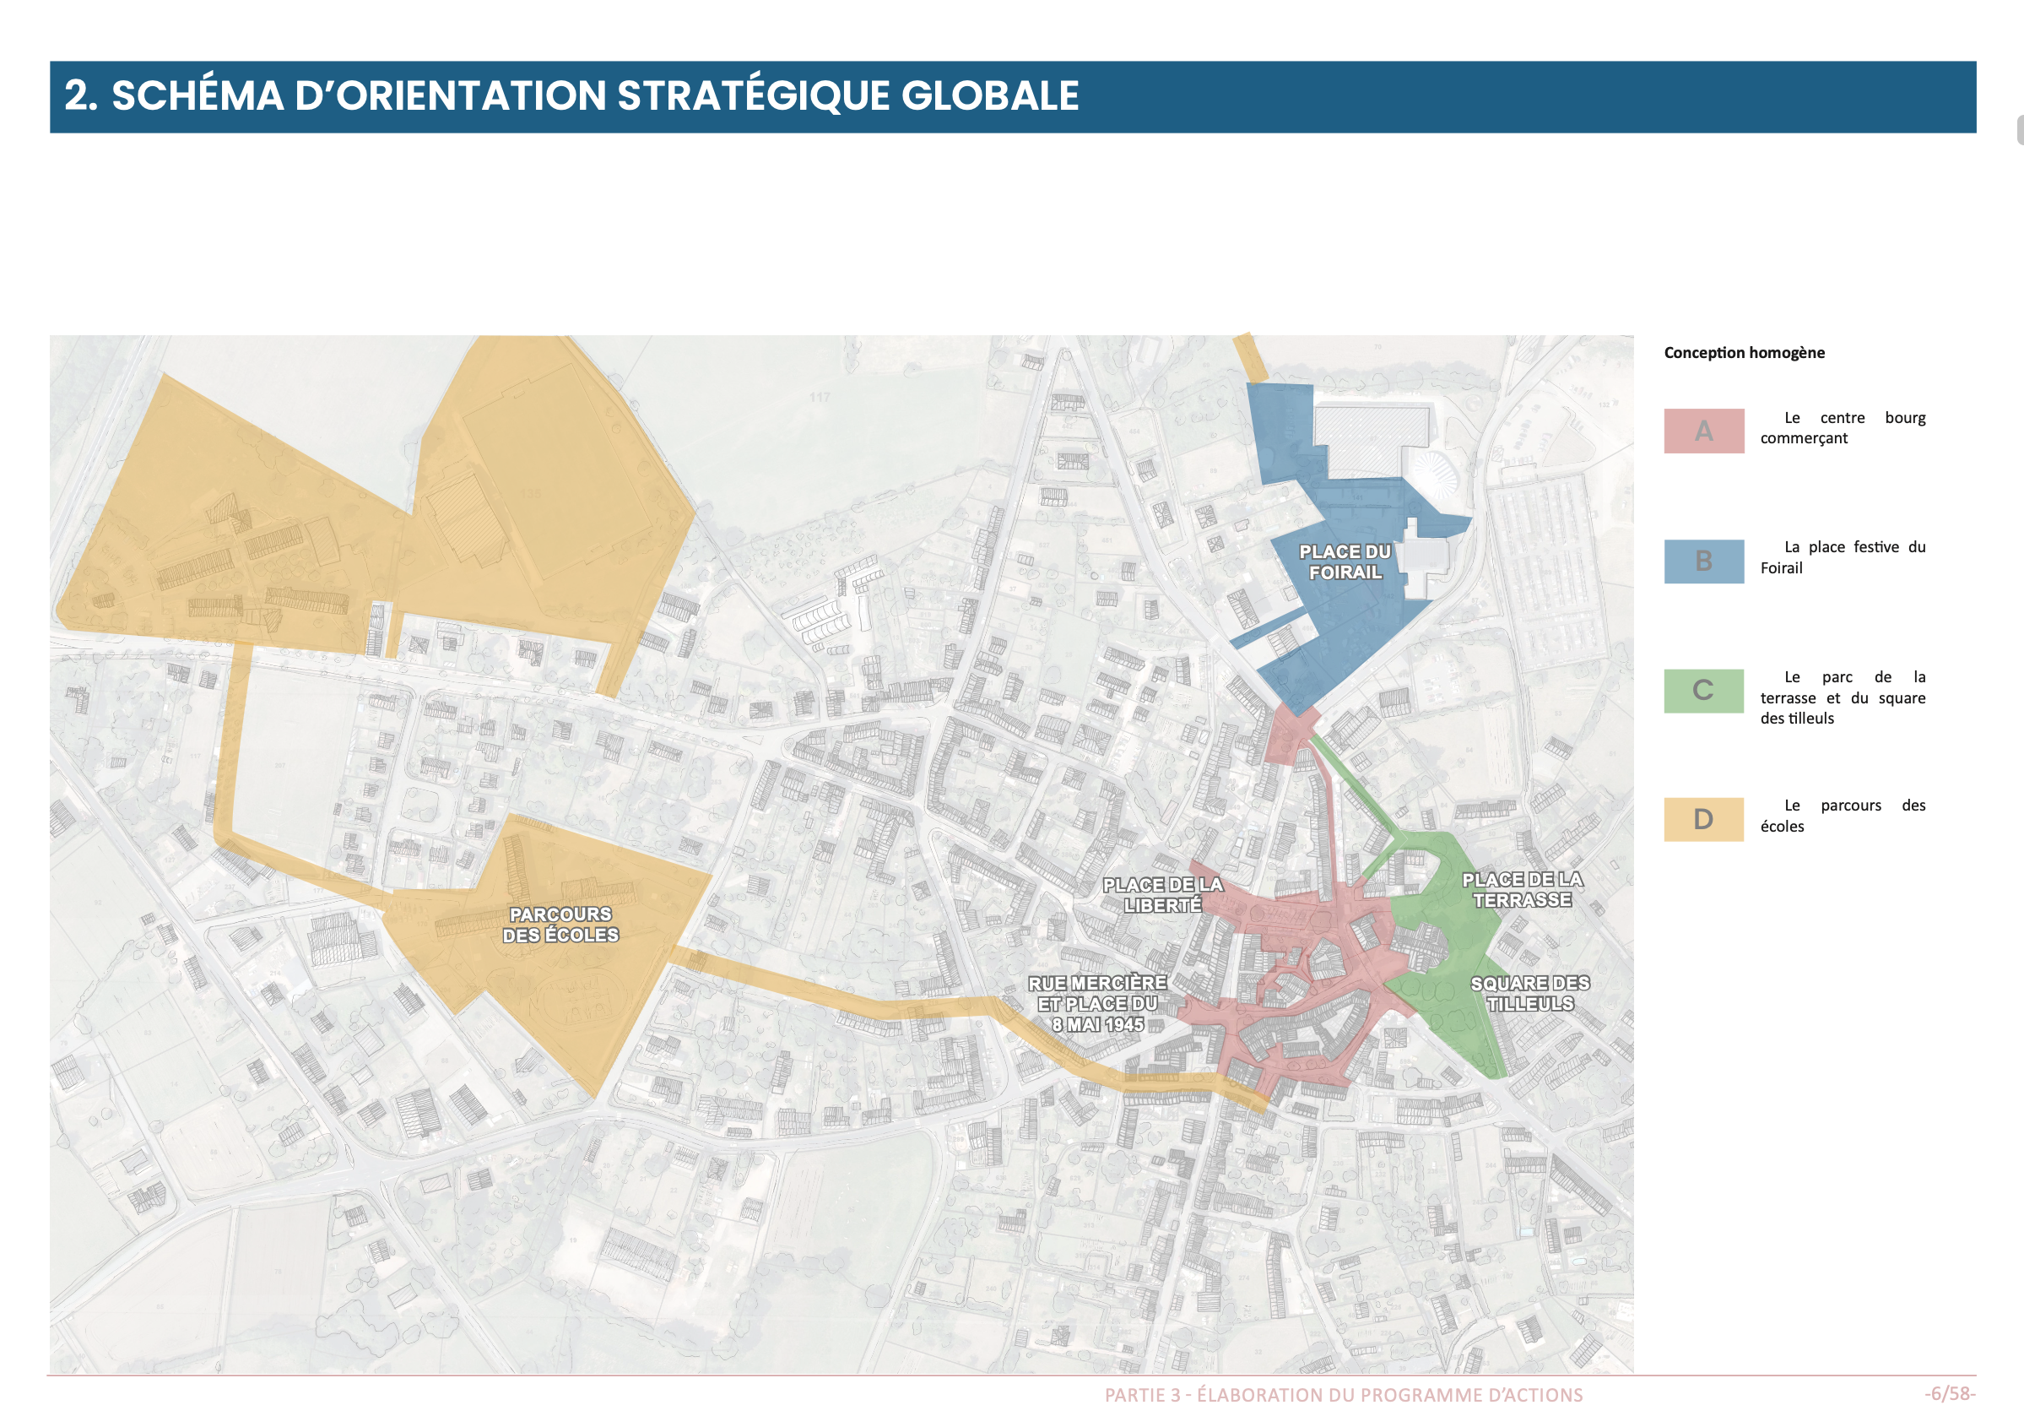This screenshot has height=1427, width=2024.
Task: Click the 'Conception homogène' legend heading
Action: pos(1744,353)
